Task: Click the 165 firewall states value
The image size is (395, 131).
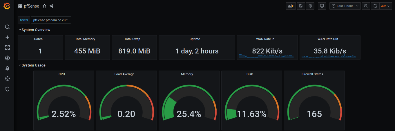Action: pos(314,114)
